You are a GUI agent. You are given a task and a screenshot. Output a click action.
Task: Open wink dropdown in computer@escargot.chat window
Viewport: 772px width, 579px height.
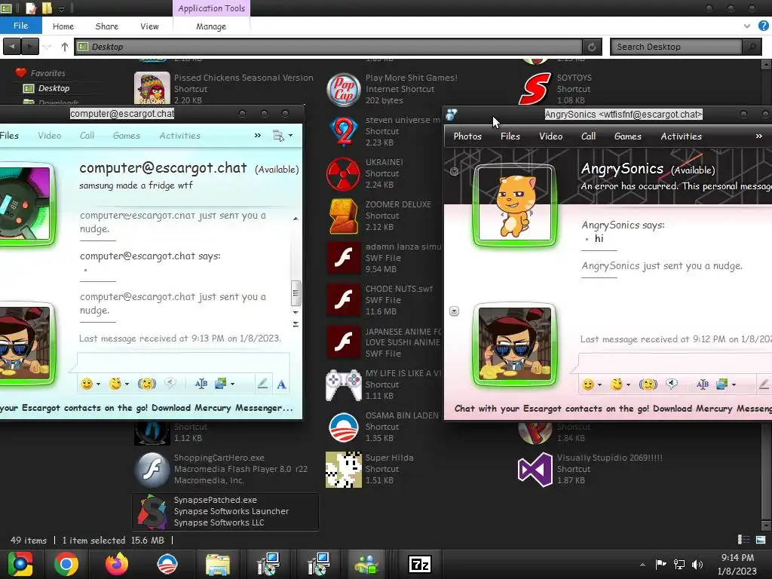(127, 384)
